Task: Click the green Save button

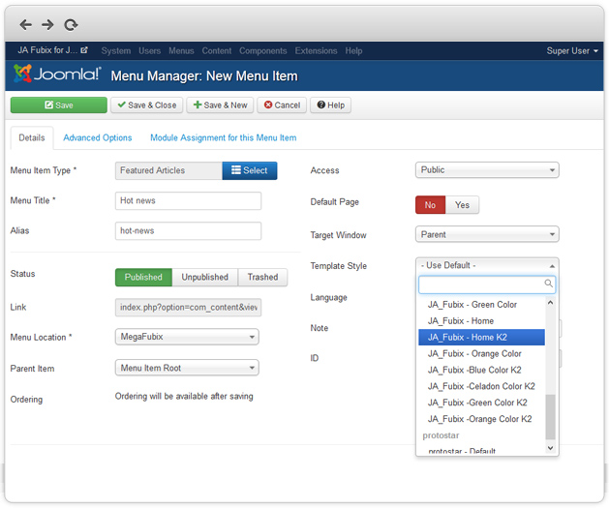Action: pos(59,105)
